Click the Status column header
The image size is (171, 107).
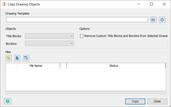114,66
